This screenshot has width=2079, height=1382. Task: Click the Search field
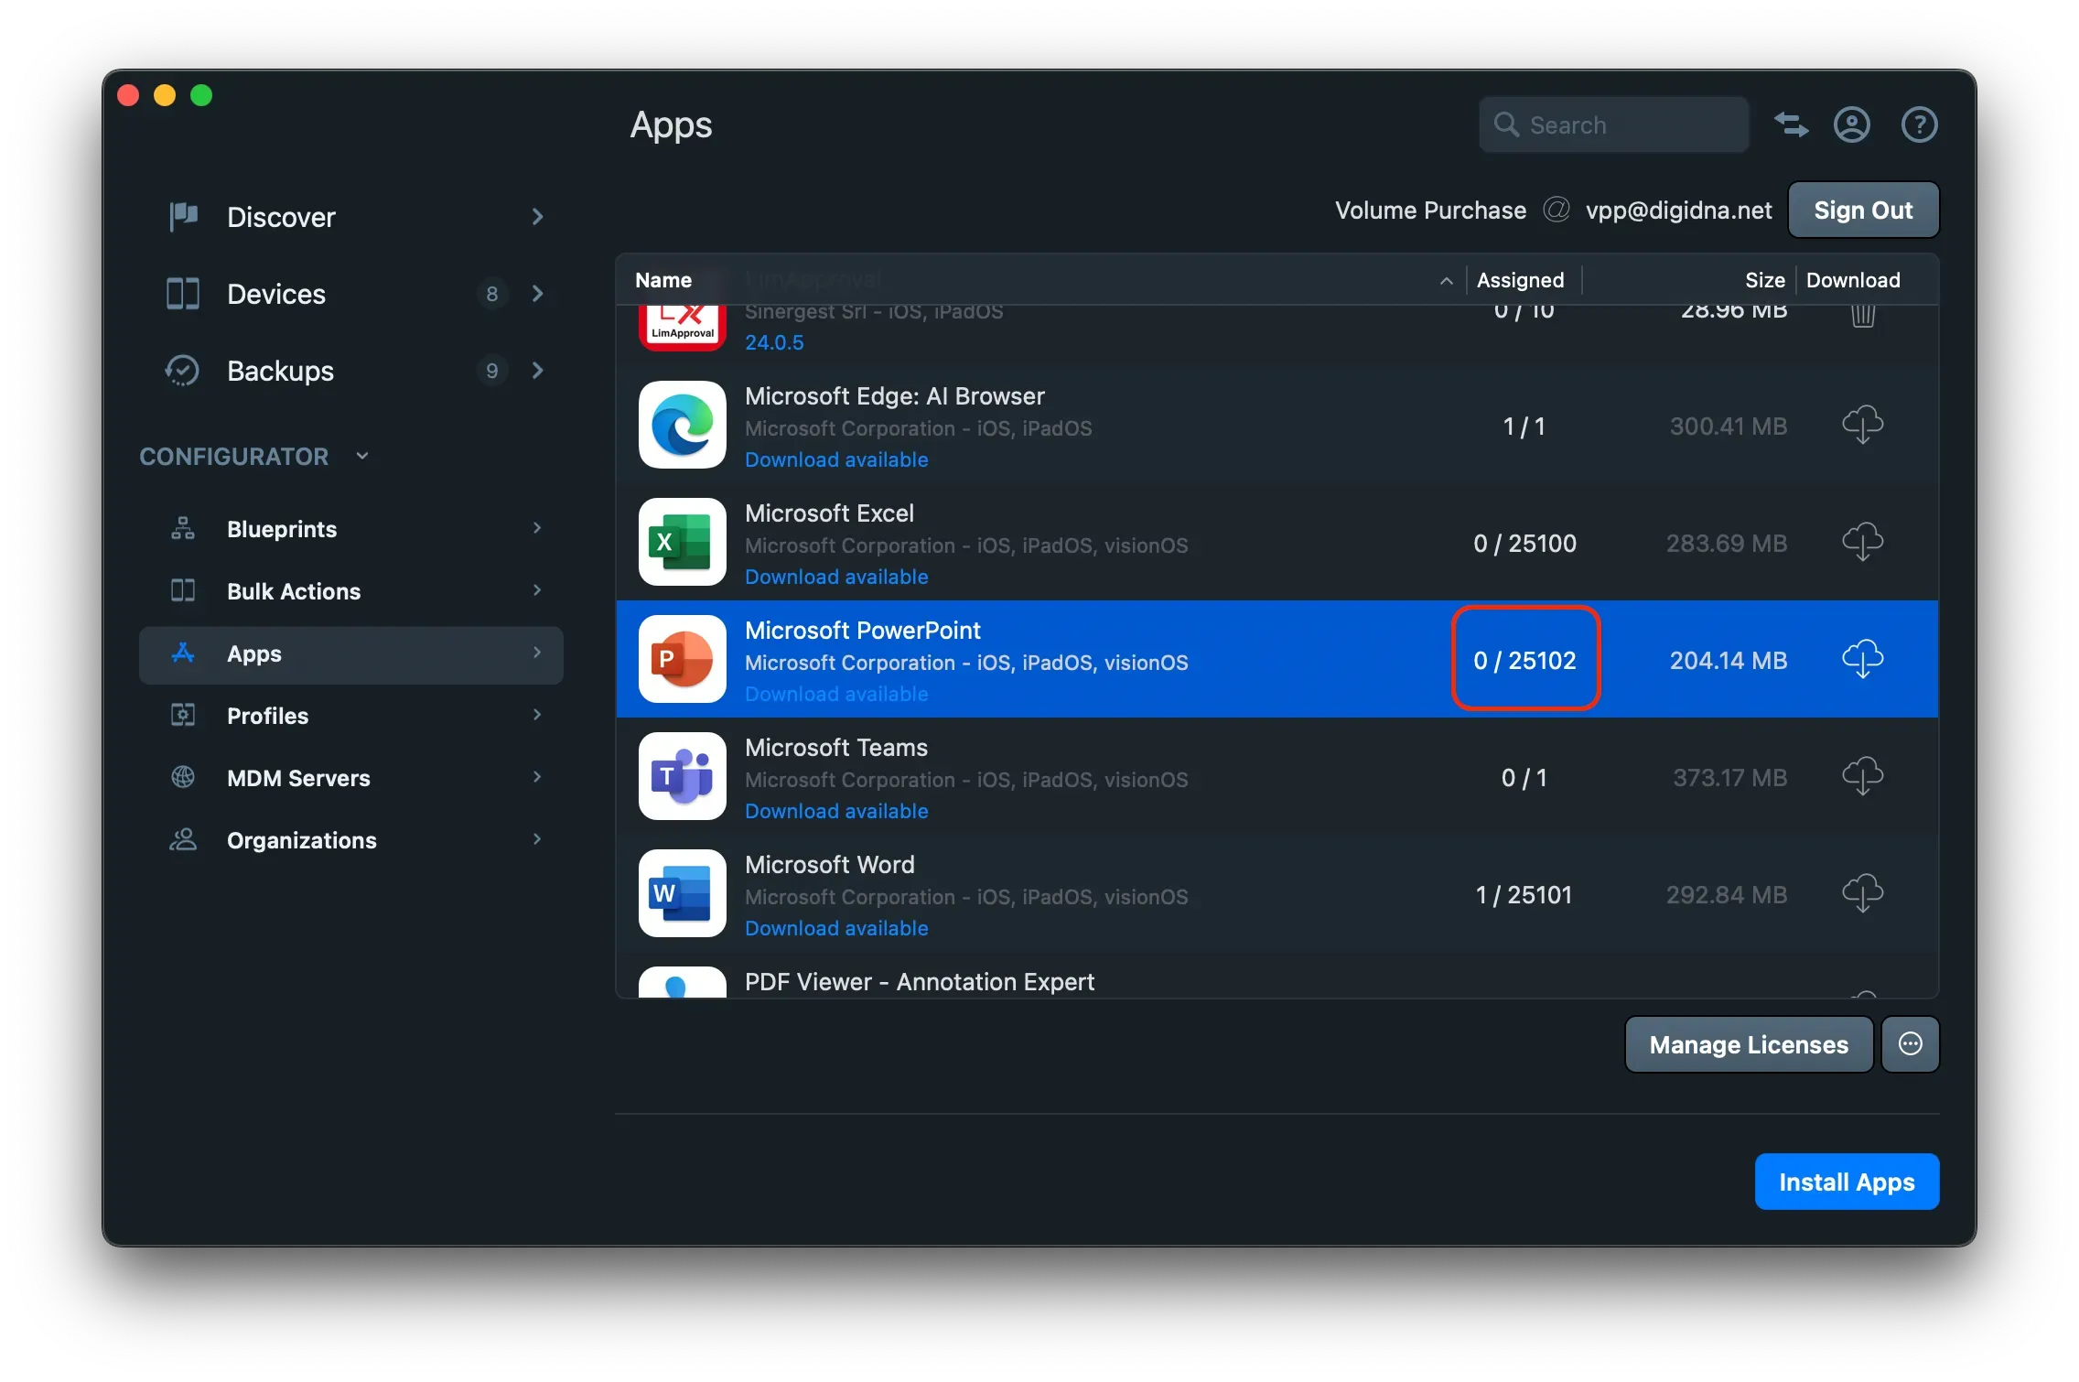pos(1613,124)
